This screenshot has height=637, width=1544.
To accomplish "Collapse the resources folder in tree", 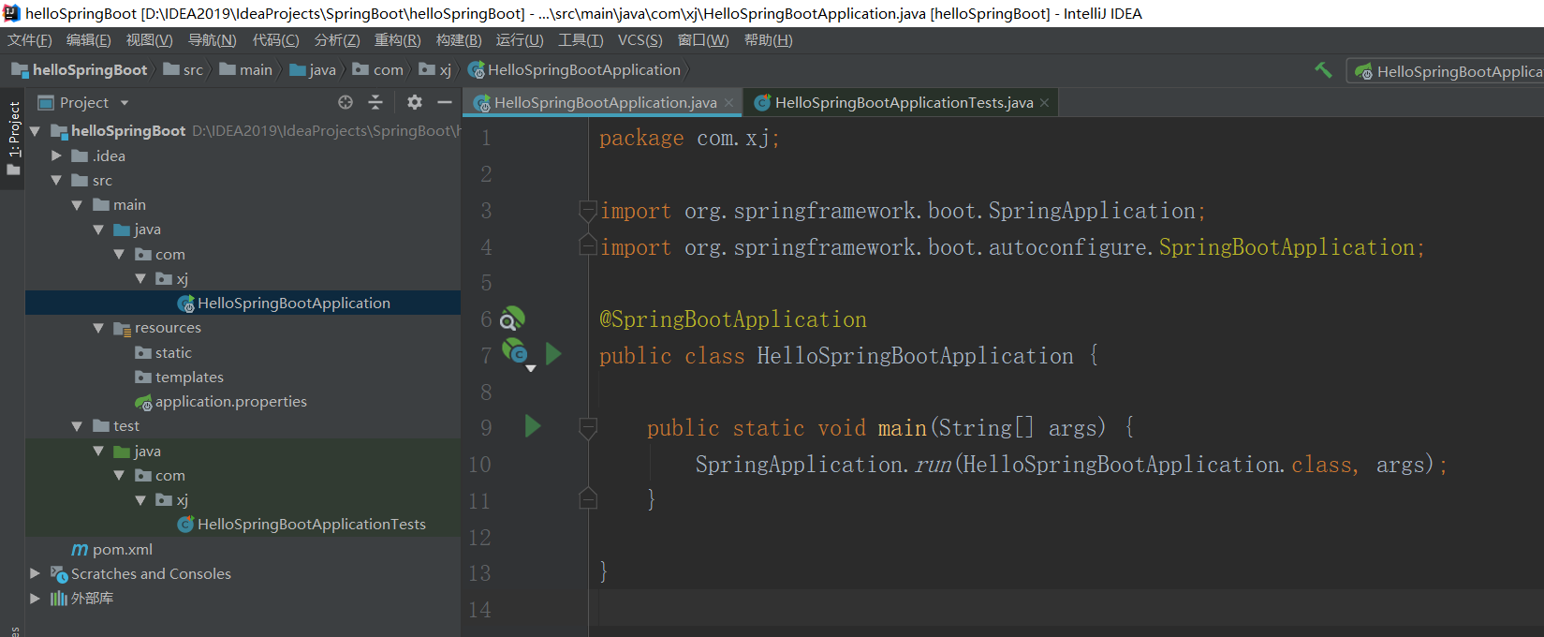I will [x=98, y=328].
